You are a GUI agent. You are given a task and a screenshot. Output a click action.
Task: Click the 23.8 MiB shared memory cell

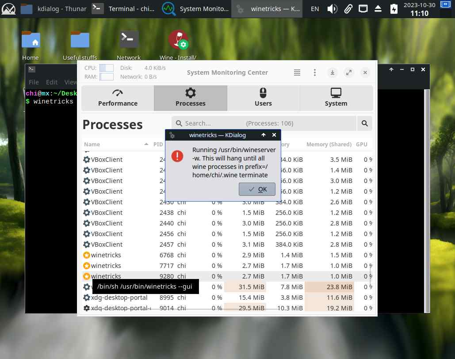(x=329, y=287)
